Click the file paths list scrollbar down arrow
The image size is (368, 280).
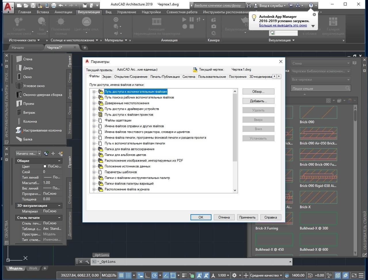235,190
